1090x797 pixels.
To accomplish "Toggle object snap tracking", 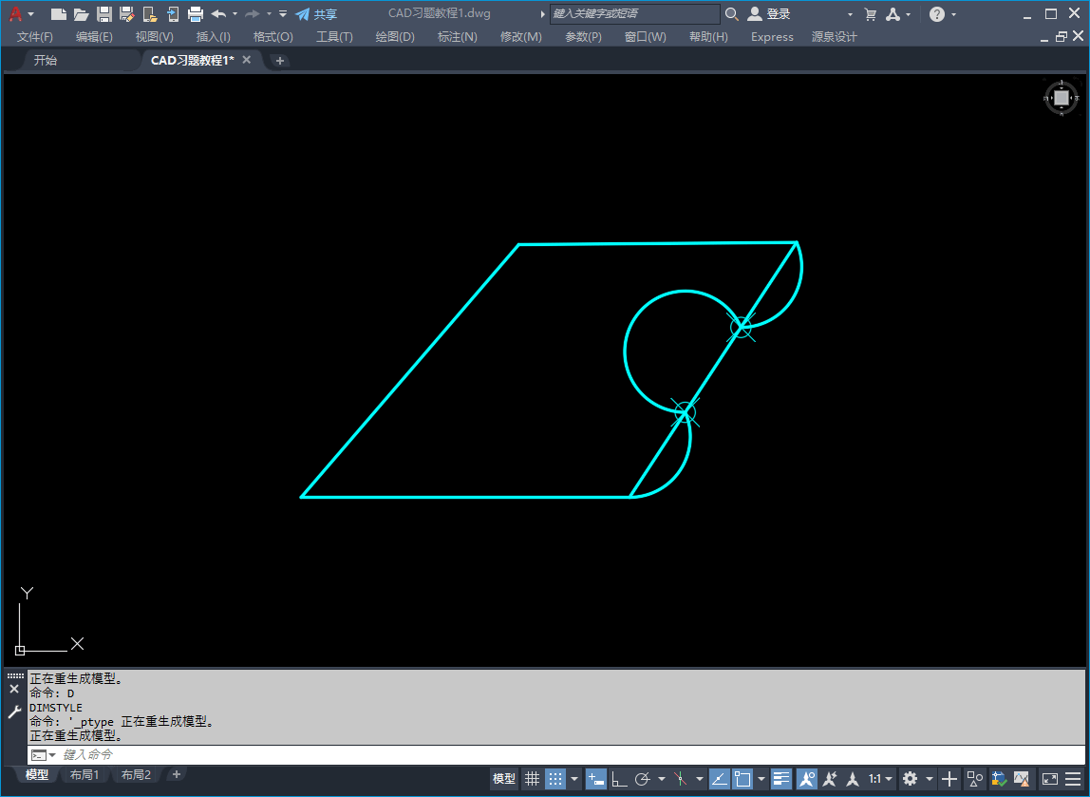I will click(720, 779).
